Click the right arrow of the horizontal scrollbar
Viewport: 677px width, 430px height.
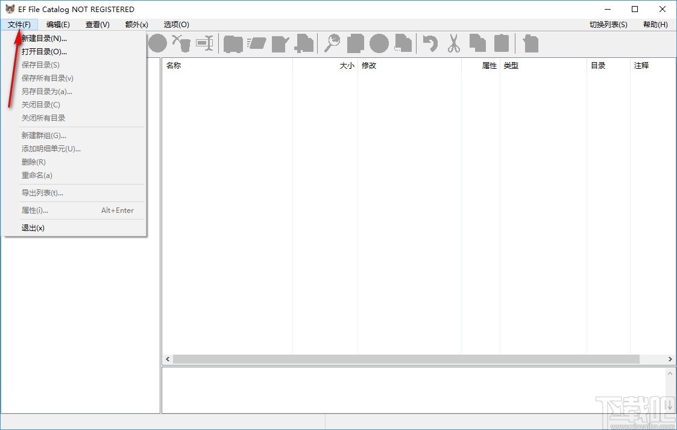click(x=669, y=359)
